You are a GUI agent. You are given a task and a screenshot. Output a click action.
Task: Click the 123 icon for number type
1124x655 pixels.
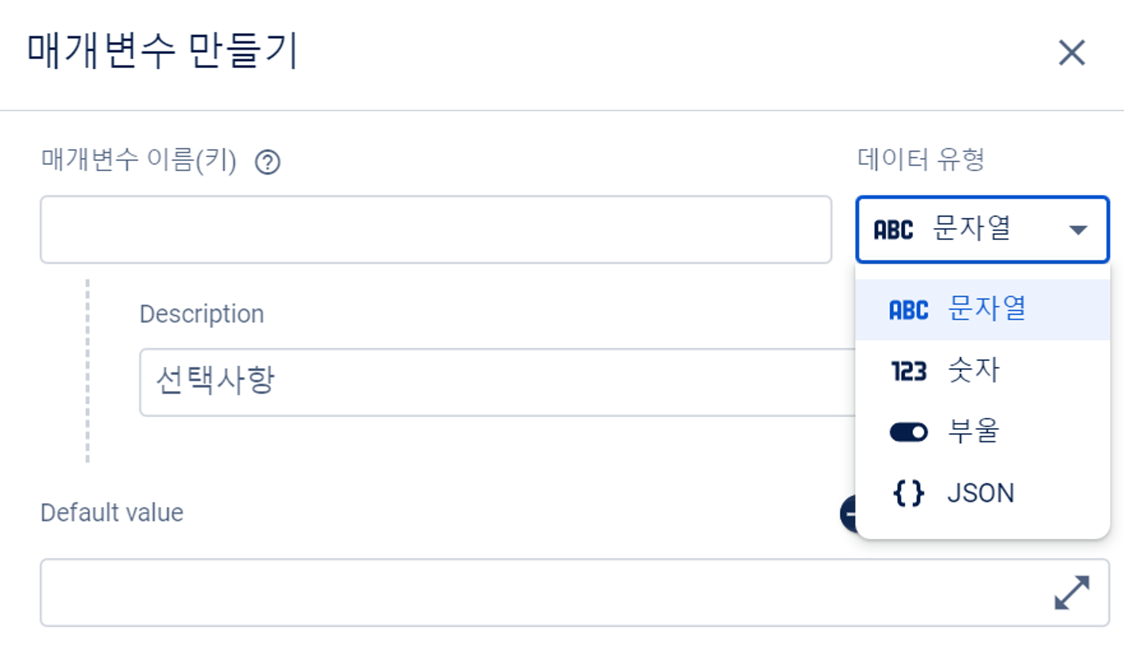pyautogui.click(x=908, y=371)
